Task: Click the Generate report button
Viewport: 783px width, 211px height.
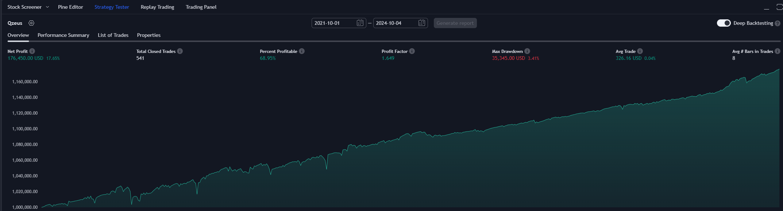Action: tap(455, 23)
